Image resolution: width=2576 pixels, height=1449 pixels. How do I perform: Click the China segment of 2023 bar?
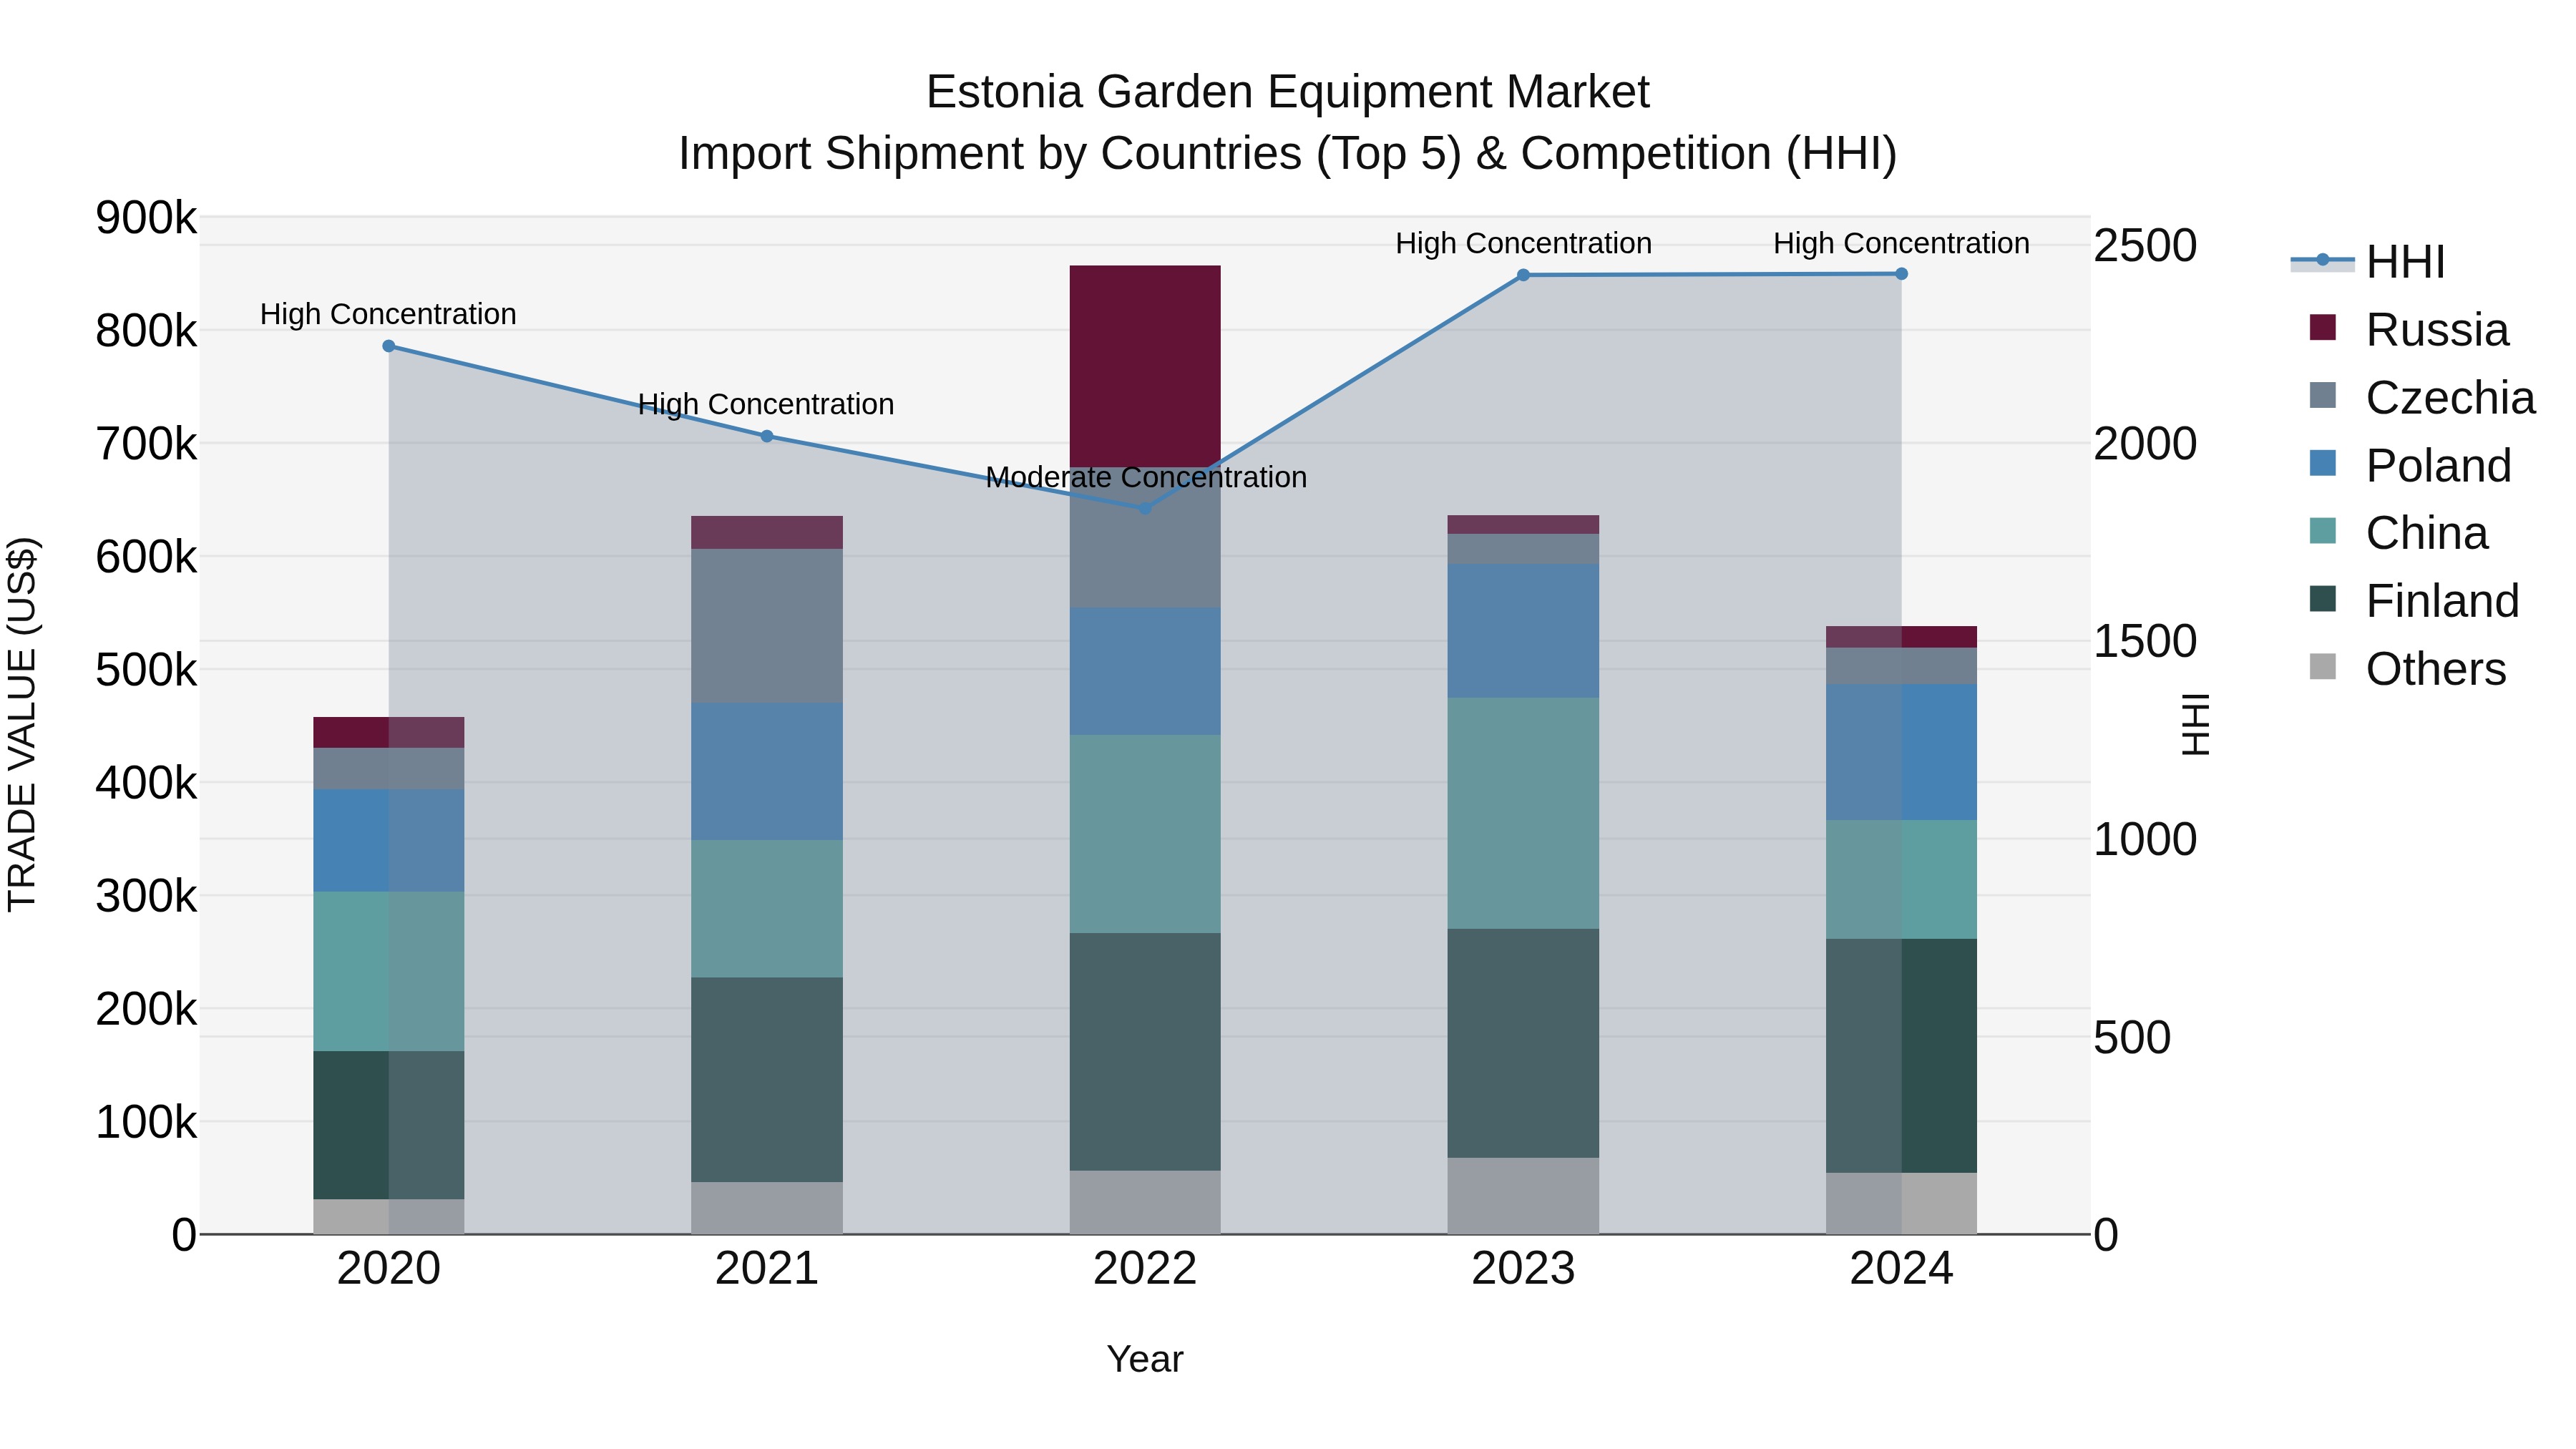(1523, 813)
